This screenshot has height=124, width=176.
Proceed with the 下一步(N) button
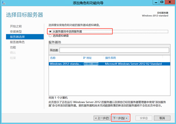click(x=120, y=118)
